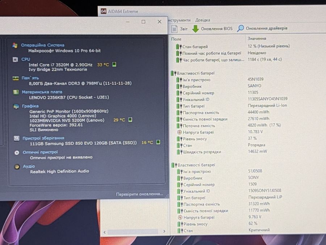Select the Повний час роботи від батареї row

coord(221,53)
